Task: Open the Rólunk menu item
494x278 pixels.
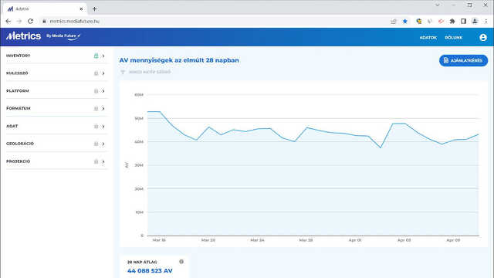Action: (454, 38)
